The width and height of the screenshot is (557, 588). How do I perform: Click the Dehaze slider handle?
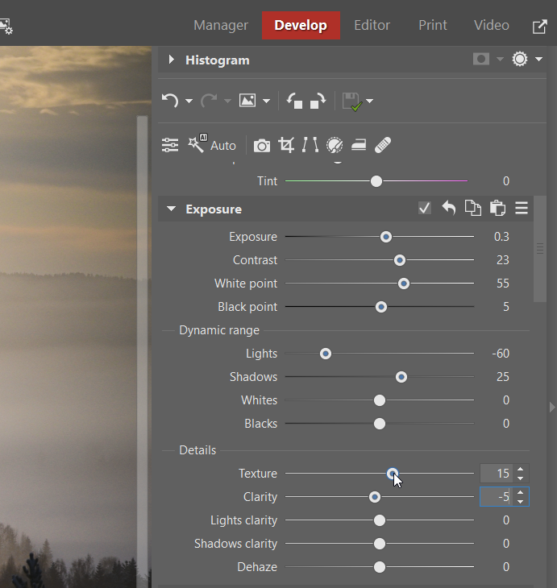380,567
